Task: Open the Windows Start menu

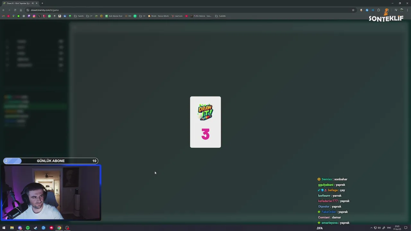Action: pyautogui.click(x=4, y=228)
